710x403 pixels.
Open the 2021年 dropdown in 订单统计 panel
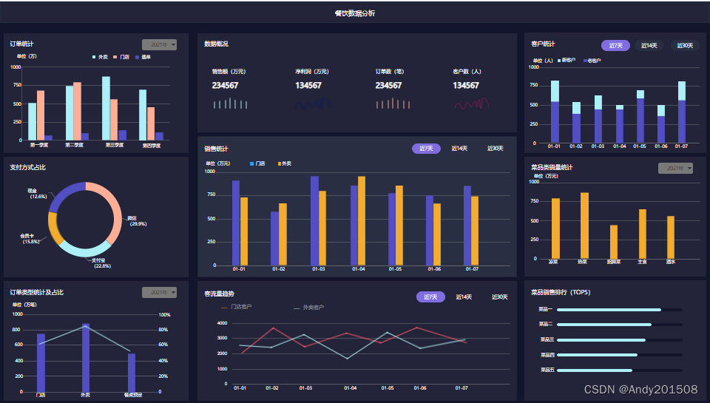click(160, 44)
